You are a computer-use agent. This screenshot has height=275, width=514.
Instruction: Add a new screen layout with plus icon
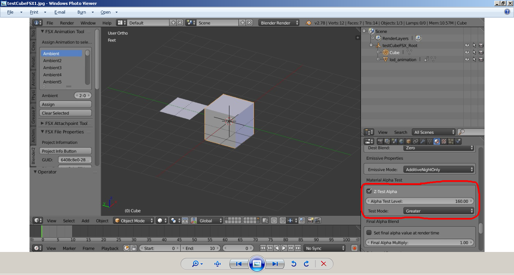173,23
